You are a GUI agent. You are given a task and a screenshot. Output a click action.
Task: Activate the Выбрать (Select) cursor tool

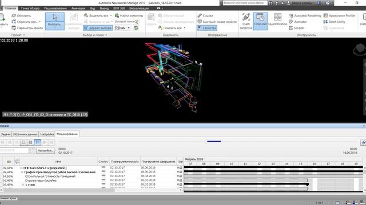(x=55, y=18)
